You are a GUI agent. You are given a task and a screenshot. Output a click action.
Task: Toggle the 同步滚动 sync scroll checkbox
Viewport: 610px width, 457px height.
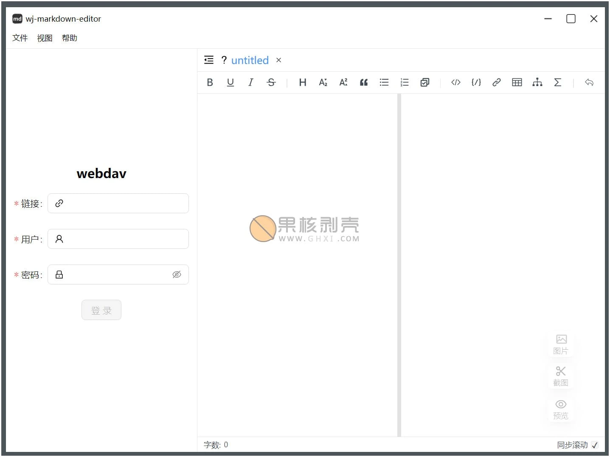click(x=595, y=445)
